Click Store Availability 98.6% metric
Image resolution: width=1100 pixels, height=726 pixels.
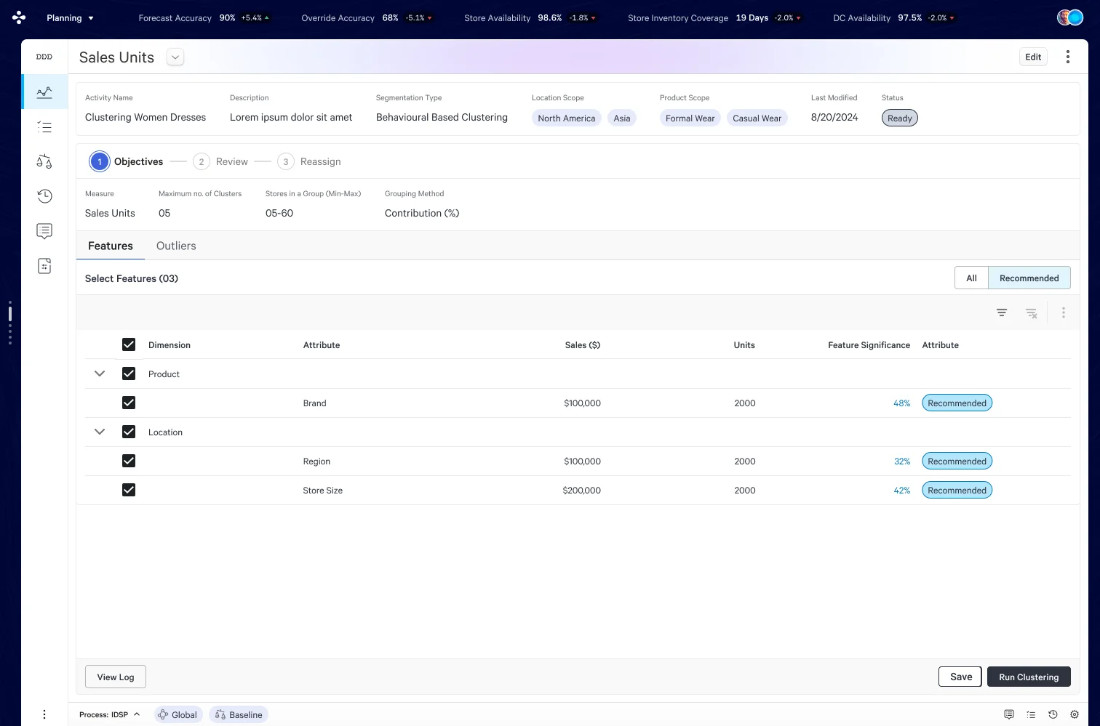530,17
